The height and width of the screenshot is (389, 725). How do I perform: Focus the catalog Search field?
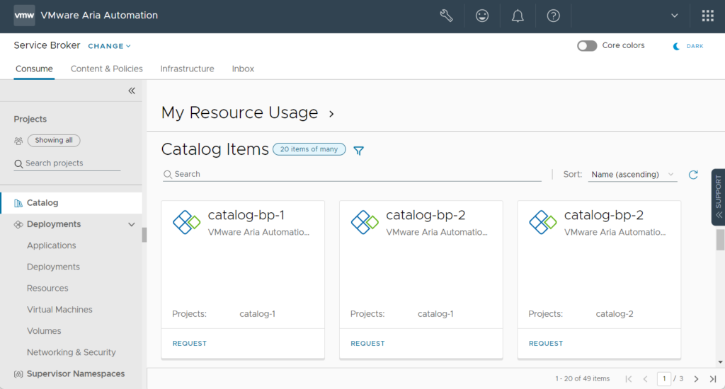point(352,174)
